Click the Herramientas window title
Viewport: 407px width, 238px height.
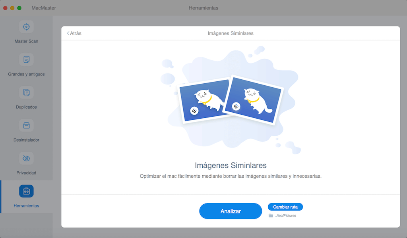(203, 8)
